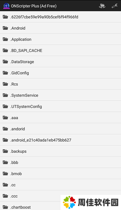Open the .andorid folder
The width and height of the screenshot is (121, 210).
pos(60,129)
